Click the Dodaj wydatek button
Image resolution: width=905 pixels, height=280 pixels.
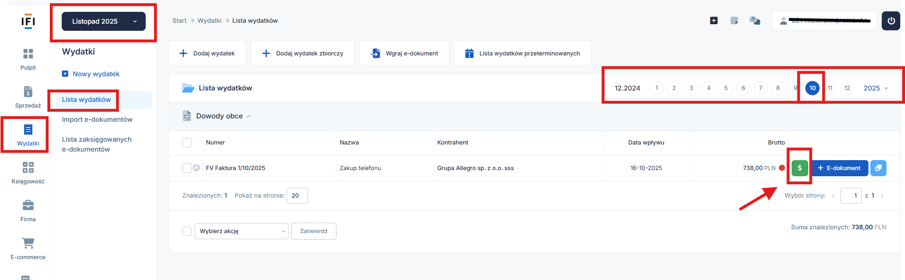pyautogui.click(x=207, y=54)
